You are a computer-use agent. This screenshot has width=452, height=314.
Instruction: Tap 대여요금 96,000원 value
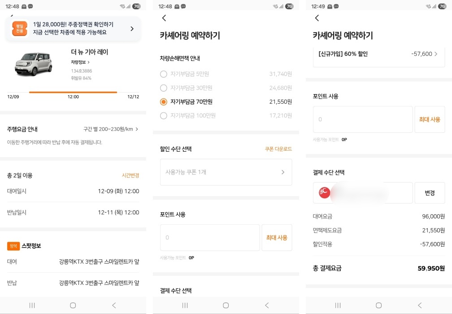(x=433, y=217)
